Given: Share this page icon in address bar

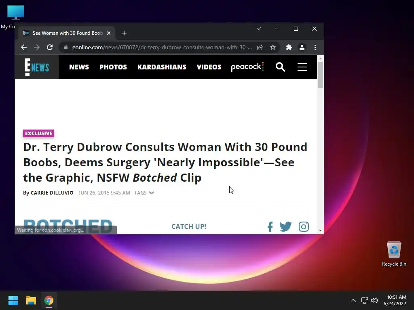Looking at the screenshot, I should 260,48.
